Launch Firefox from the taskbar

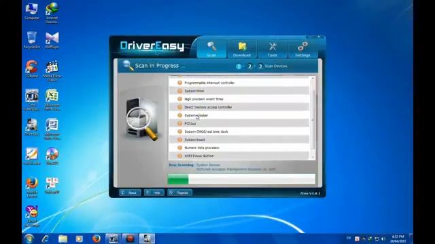(97, 239)
